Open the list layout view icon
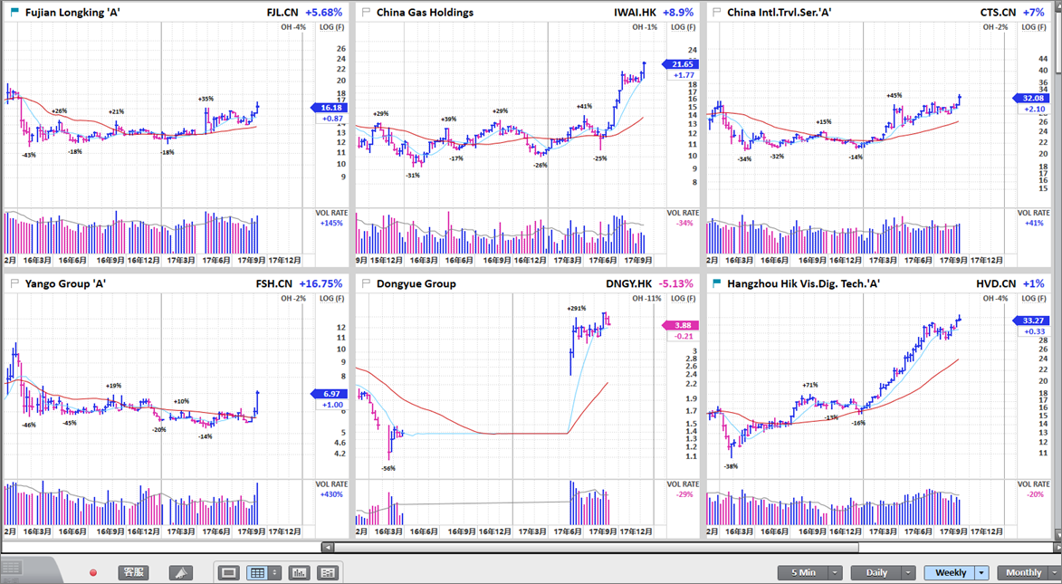The image size is (1062, 584). point(328,572)
